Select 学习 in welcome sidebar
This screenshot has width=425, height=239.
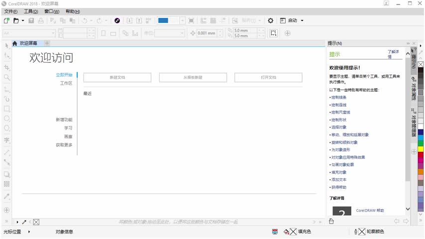pos(68,128)
